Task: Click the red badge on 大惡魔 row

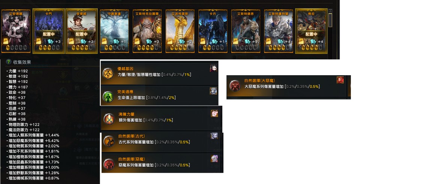Action: tap(340, 80)
